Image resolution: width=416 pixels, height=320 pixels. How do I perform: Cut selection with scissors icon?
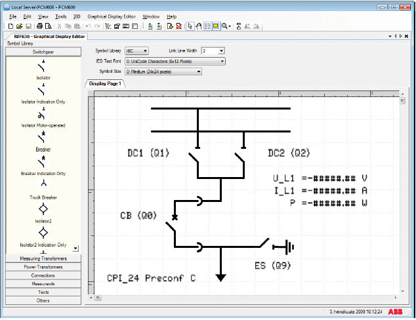[60, 26]
